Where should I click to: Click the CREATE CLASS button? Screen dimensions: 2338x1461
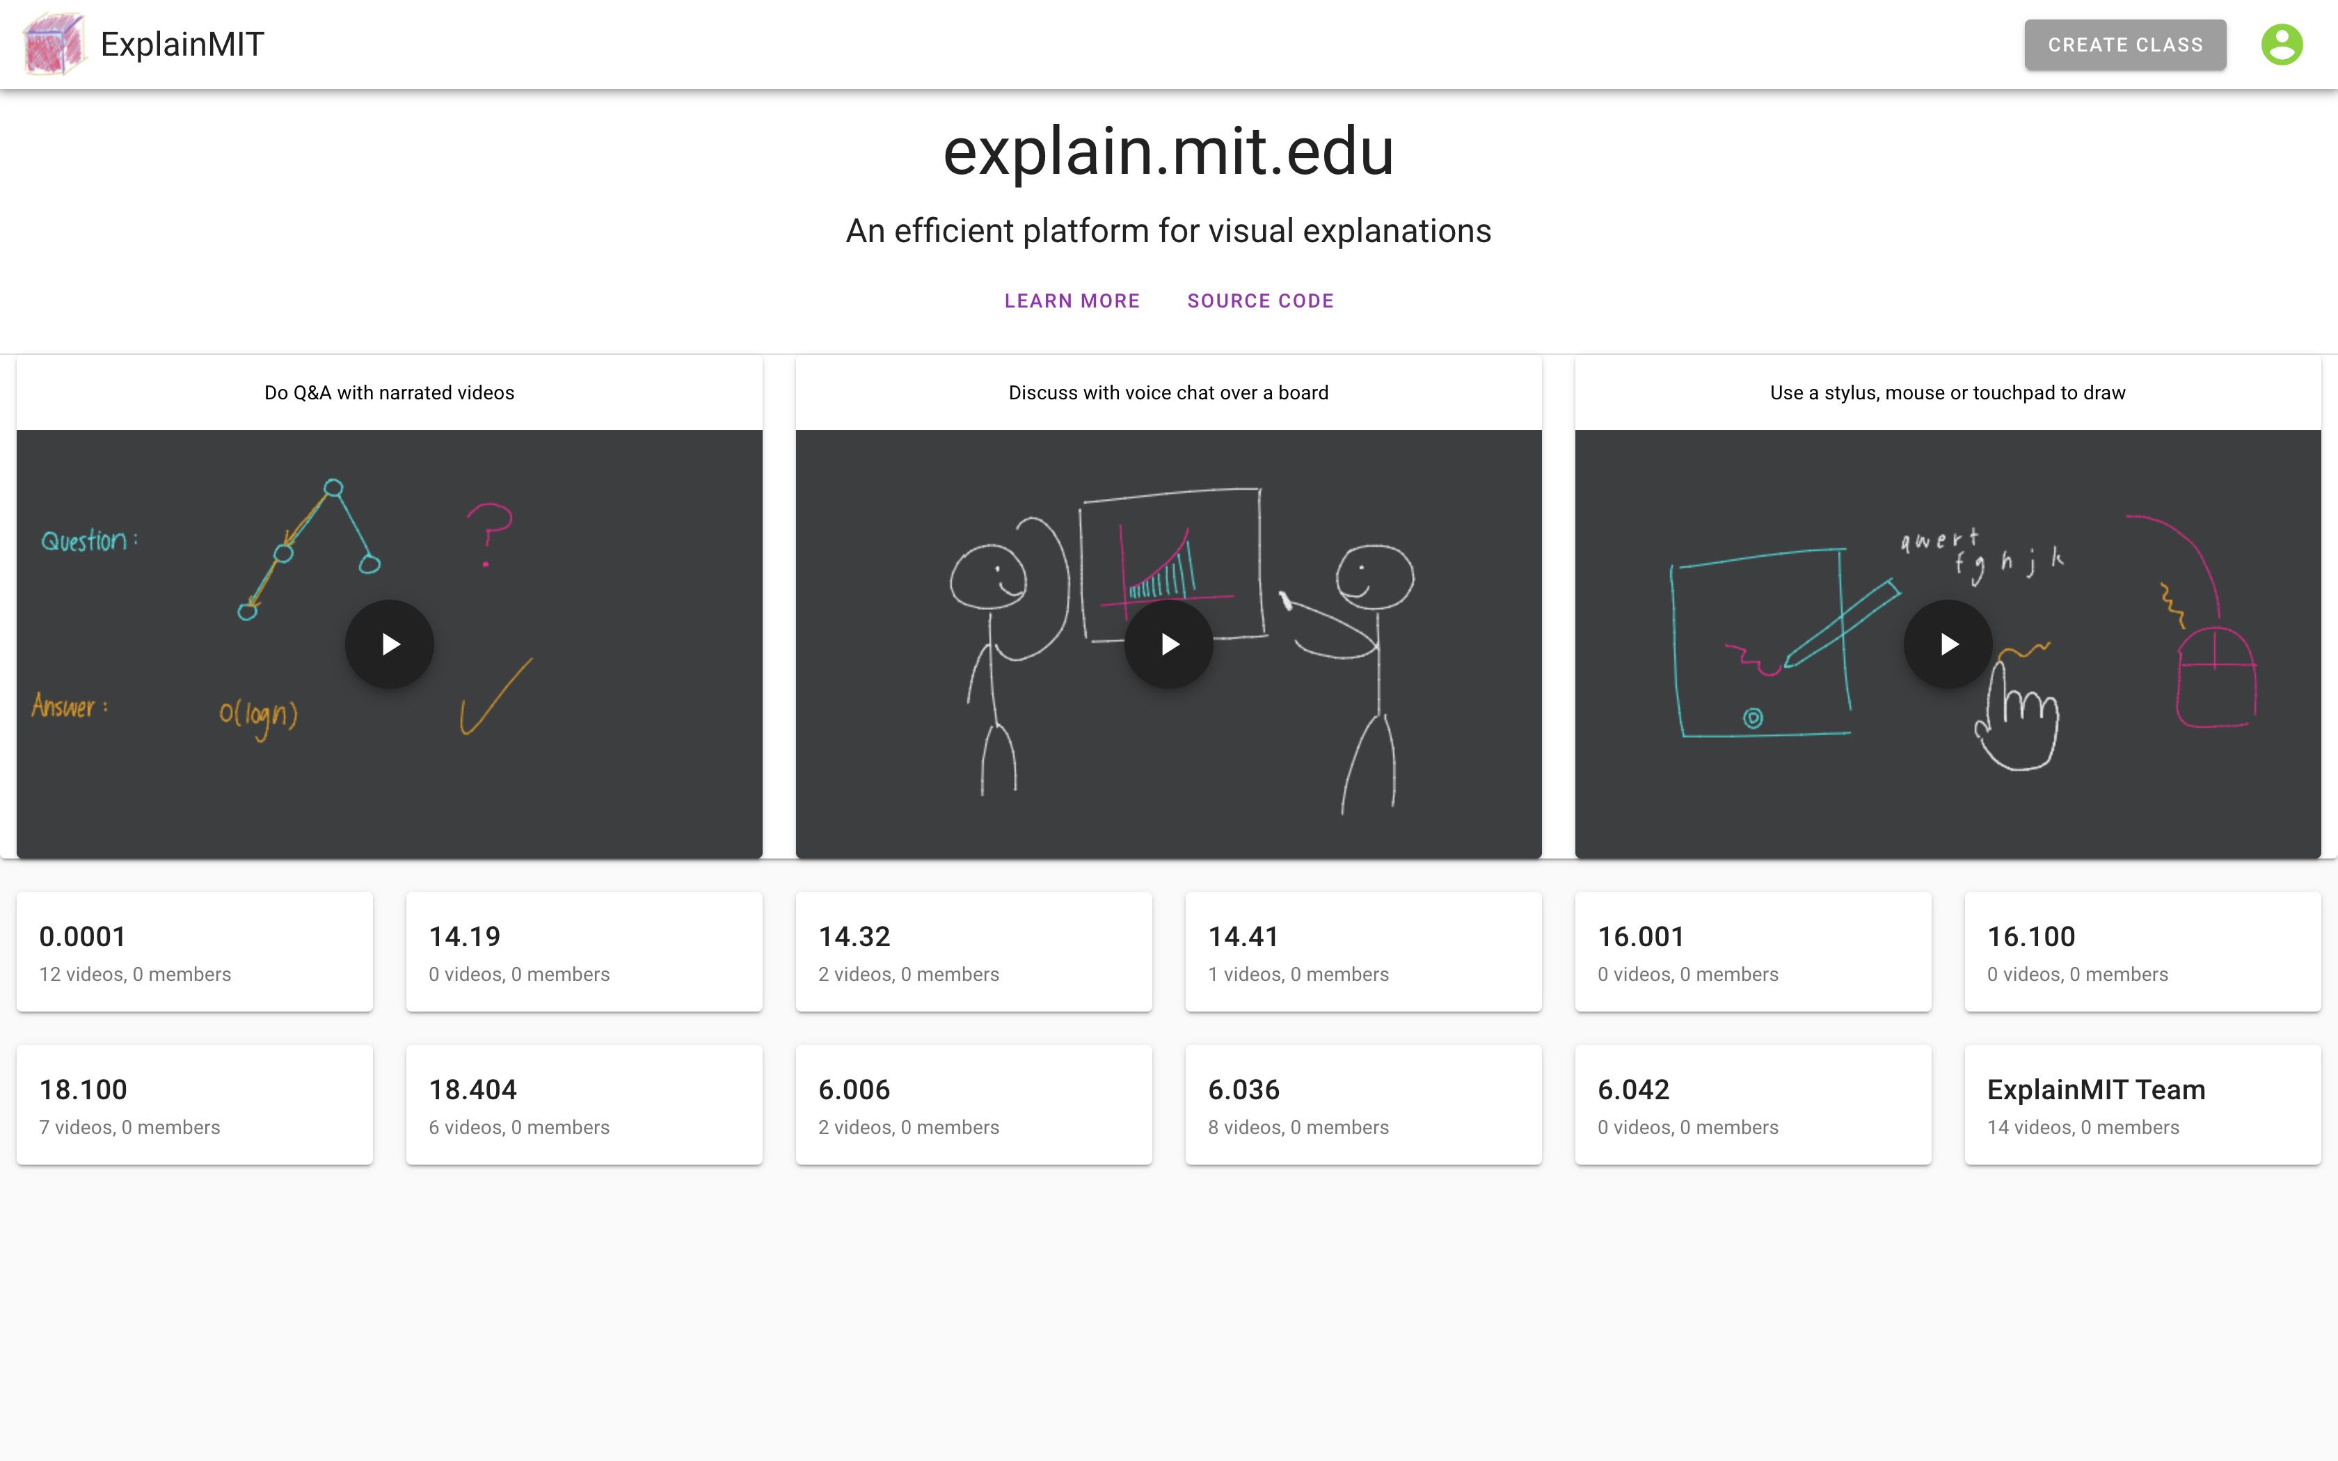pyautogui.click(x=2124, y=43)
